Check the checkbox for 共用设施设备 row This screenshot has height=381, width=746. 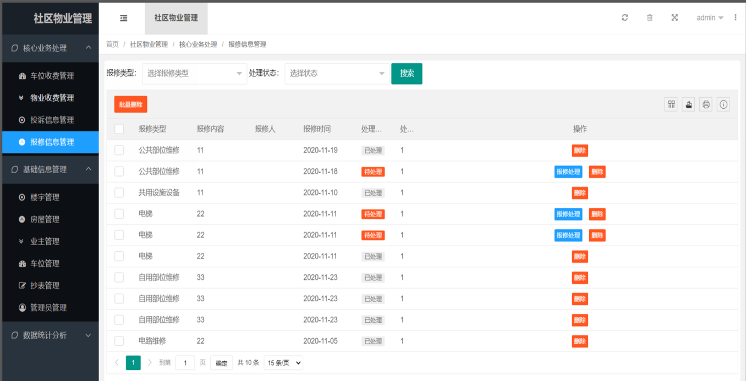[x=119, y=192]
